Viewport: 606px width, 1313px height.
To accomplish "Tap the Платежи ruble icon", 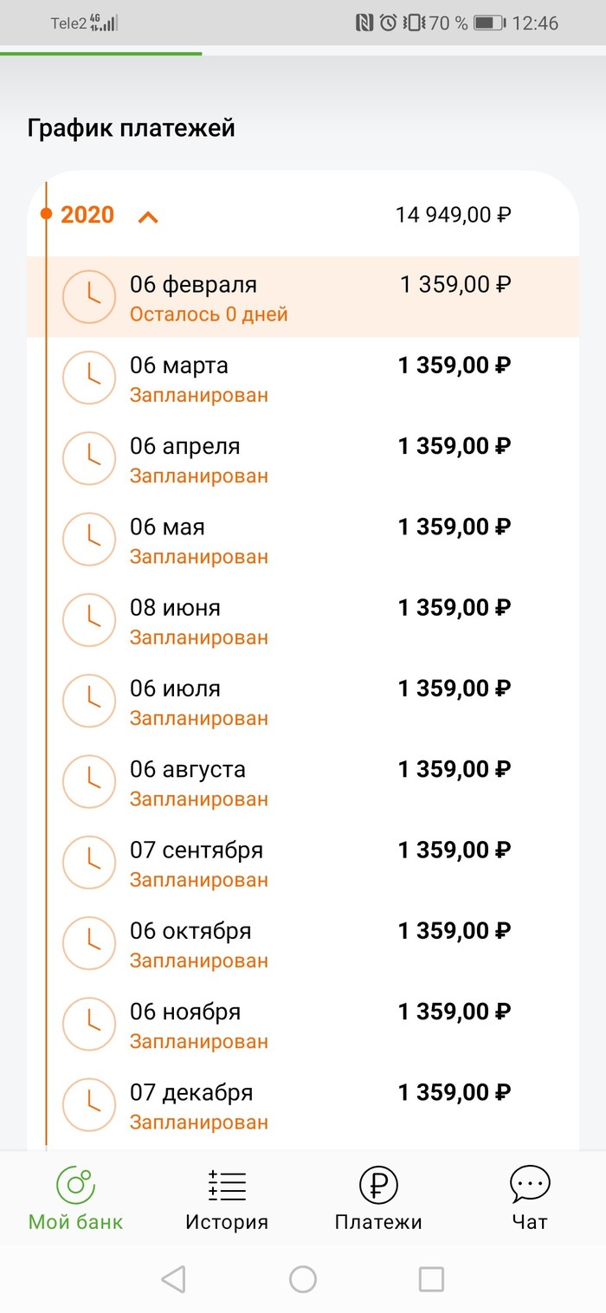I will click(x=378, y=1184).
